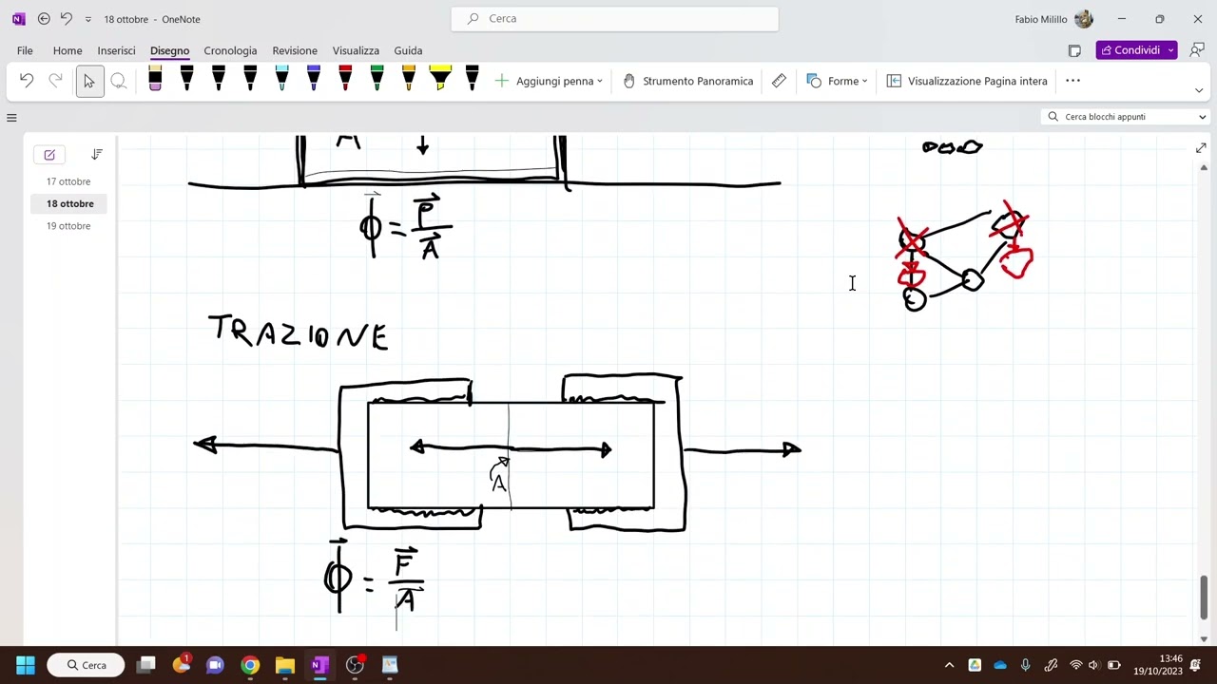Open Google Chrome from the taskbar
This screenshot has height=684, width=1217.
[250, 665]
